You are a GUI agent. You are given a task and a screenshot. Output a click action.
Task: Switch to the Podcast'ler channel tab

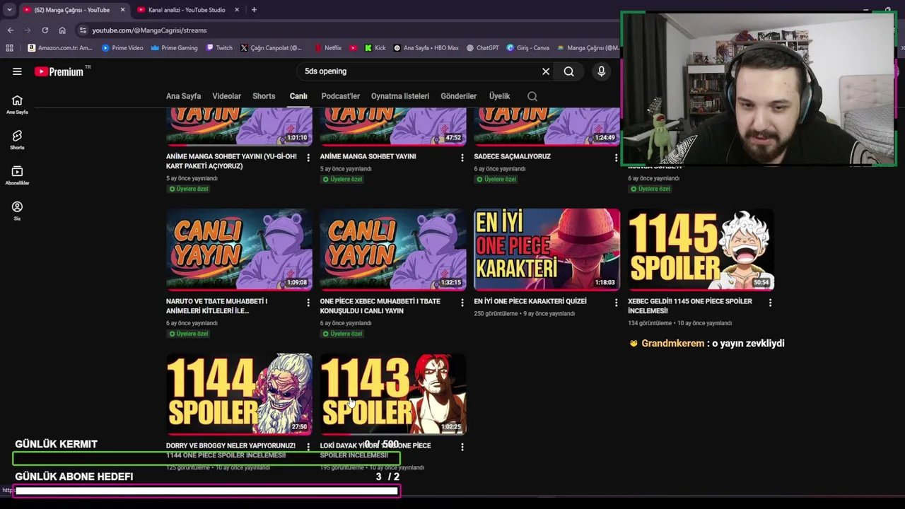[340, 96]
